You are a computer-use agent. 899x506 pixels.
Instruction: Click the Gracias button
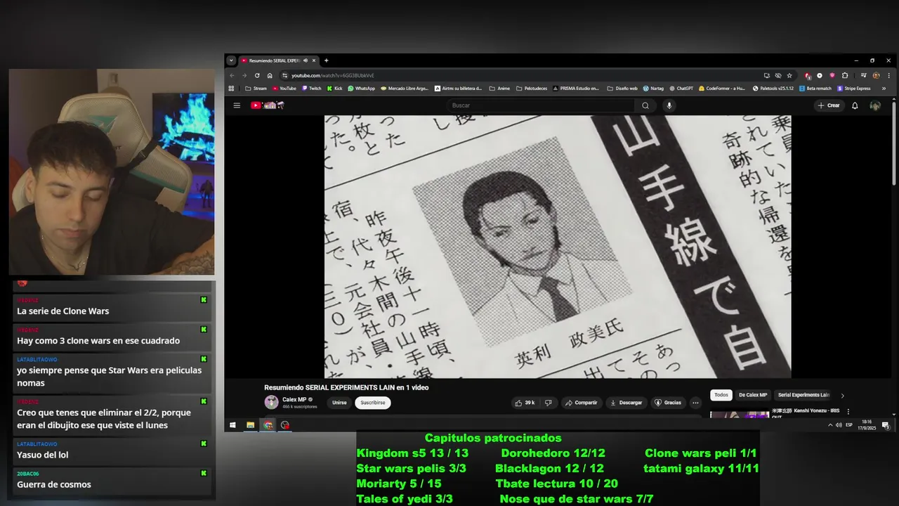pyautogui.click(x=667, y=403)
